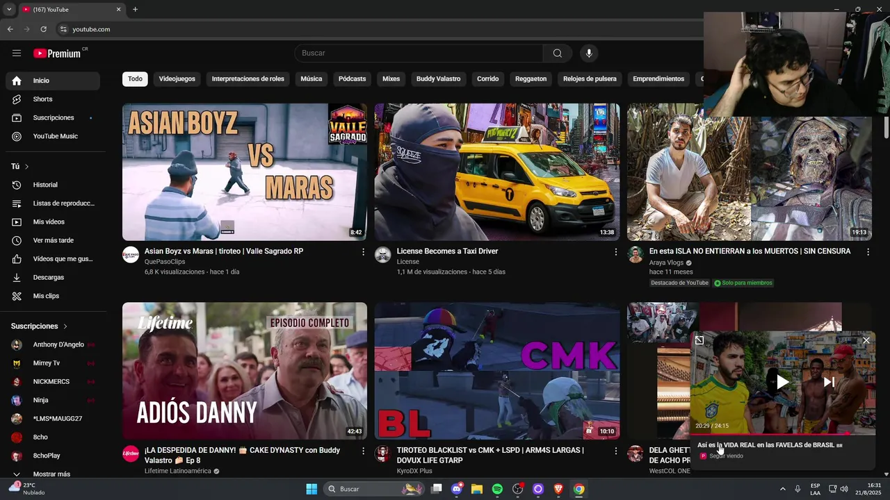The height and width of the screenshot is (500, 890).
Task: Open Asian Boyz vs Maras thumbnail
Action: point(245,172)
